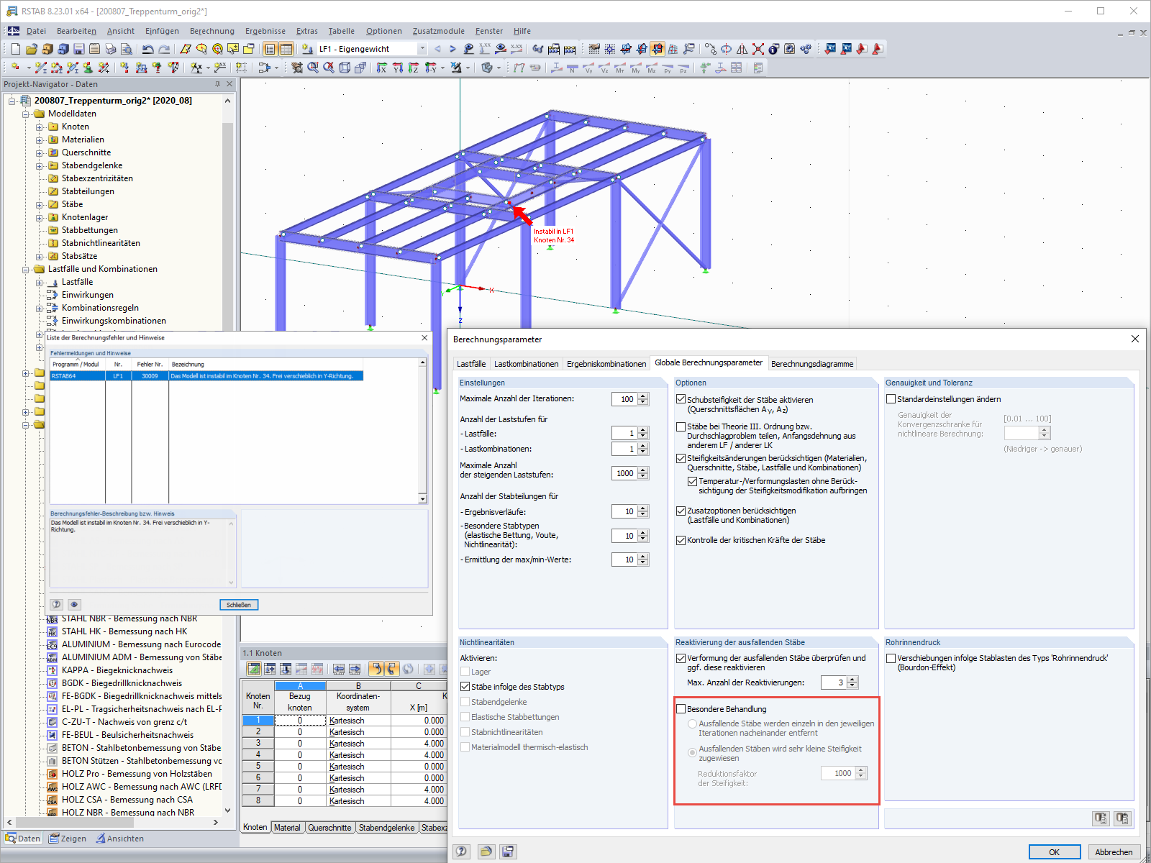Open the Berechnung menu
Image resolution: width=1151 pixels, height=863 pixels.
212,31
